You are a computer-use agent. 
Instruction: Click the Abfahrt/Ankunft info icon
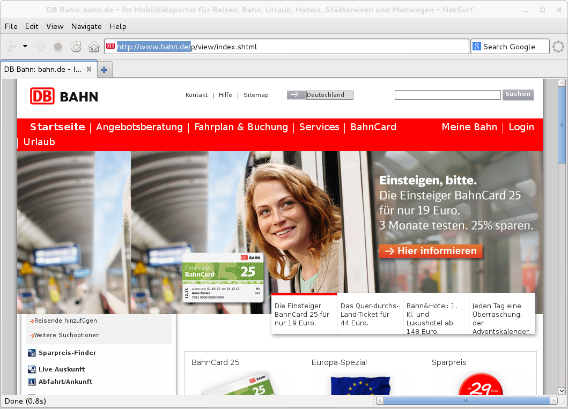pyautogui.click(x=32, y=382)
